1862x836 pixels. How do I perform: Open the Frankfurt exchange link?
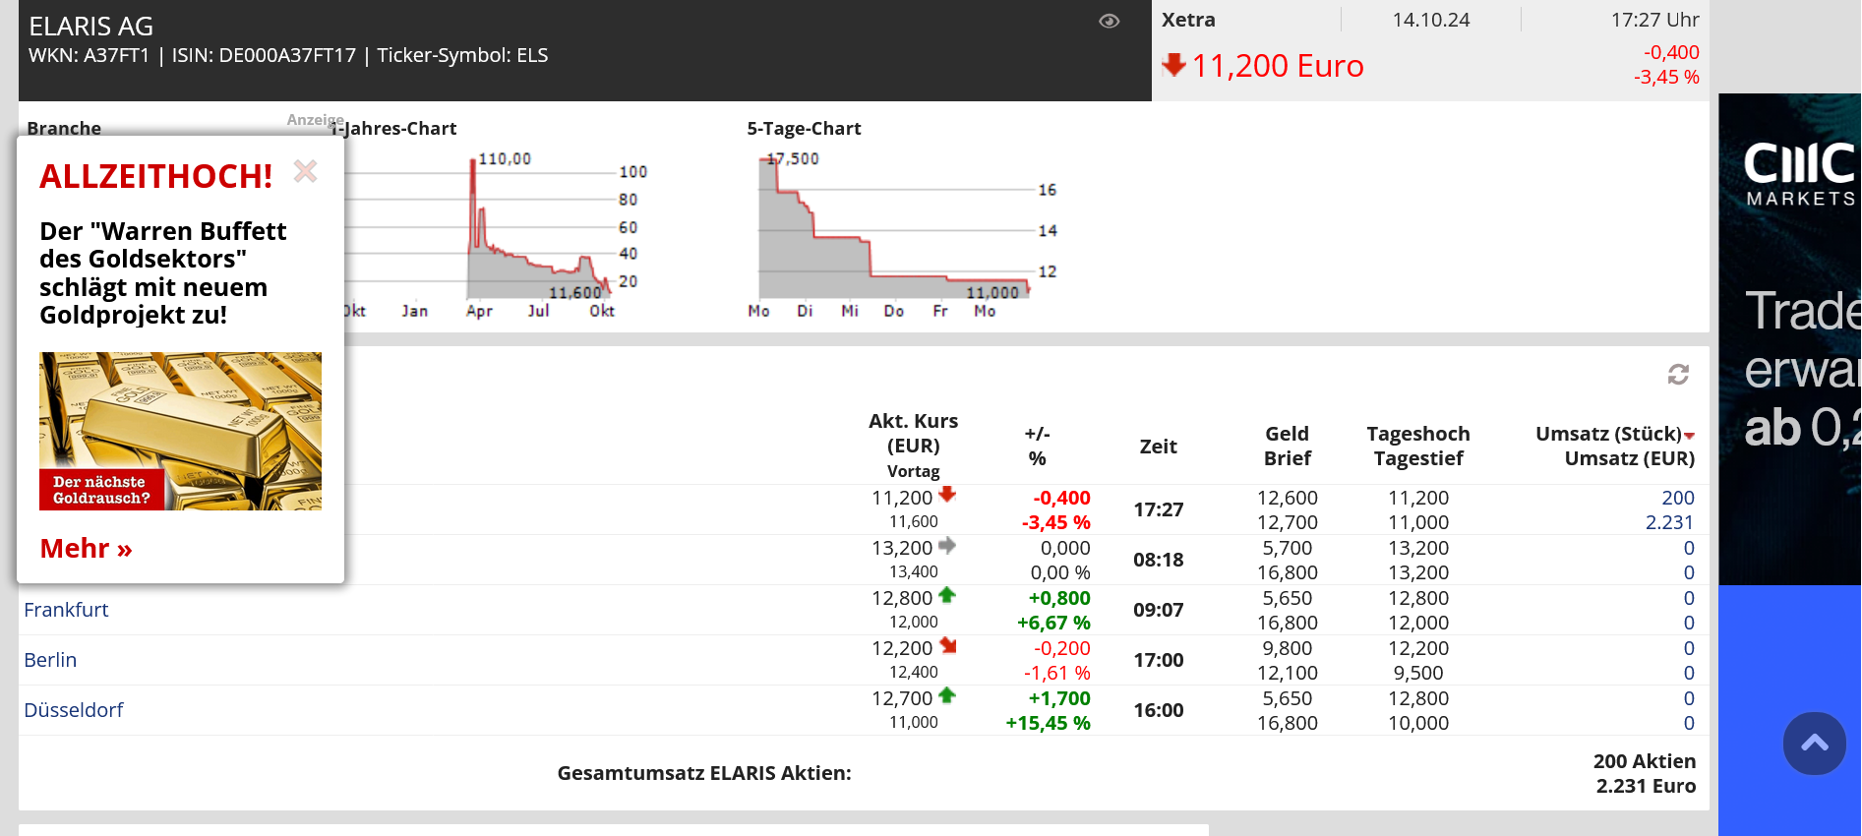coord(66,610)
